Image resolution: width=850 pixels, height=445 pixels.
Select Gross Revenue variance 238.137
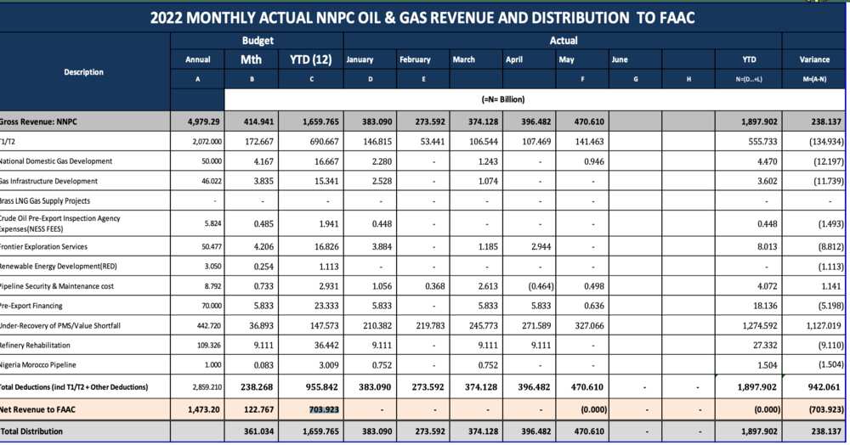pyautogui.click(x=827, y=121)
